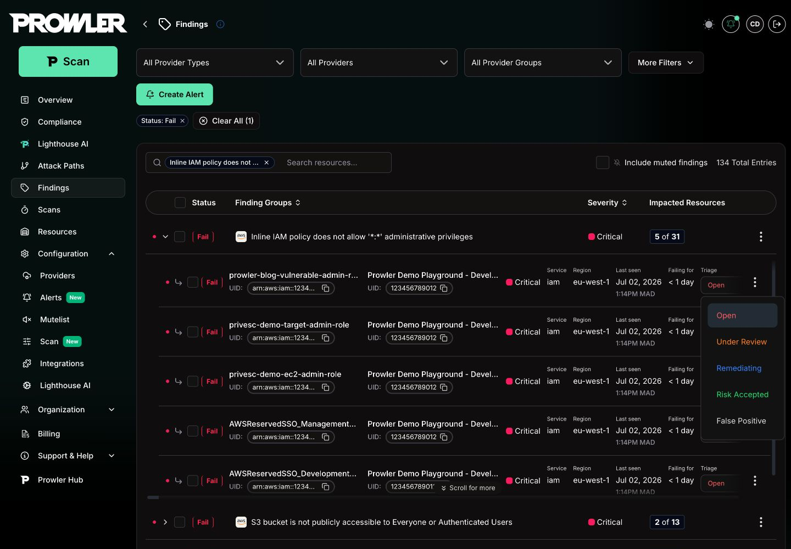Click the back arrow next to Findings
The height and width of the screenshot is (549, 791).
point(145,24)
